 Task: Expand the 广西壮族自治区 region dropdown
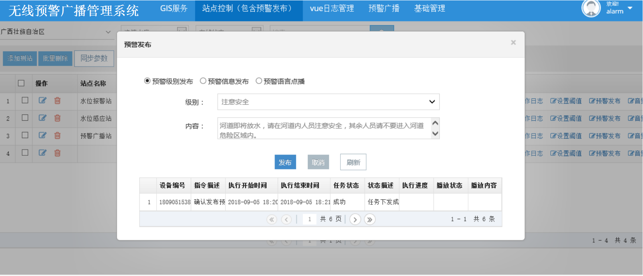108,32
